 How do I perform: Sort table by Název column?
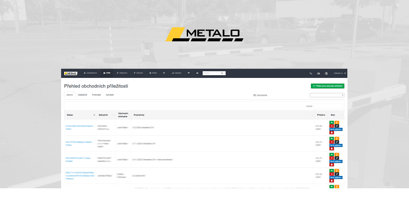pyautogui.click(x=80, y=115)
